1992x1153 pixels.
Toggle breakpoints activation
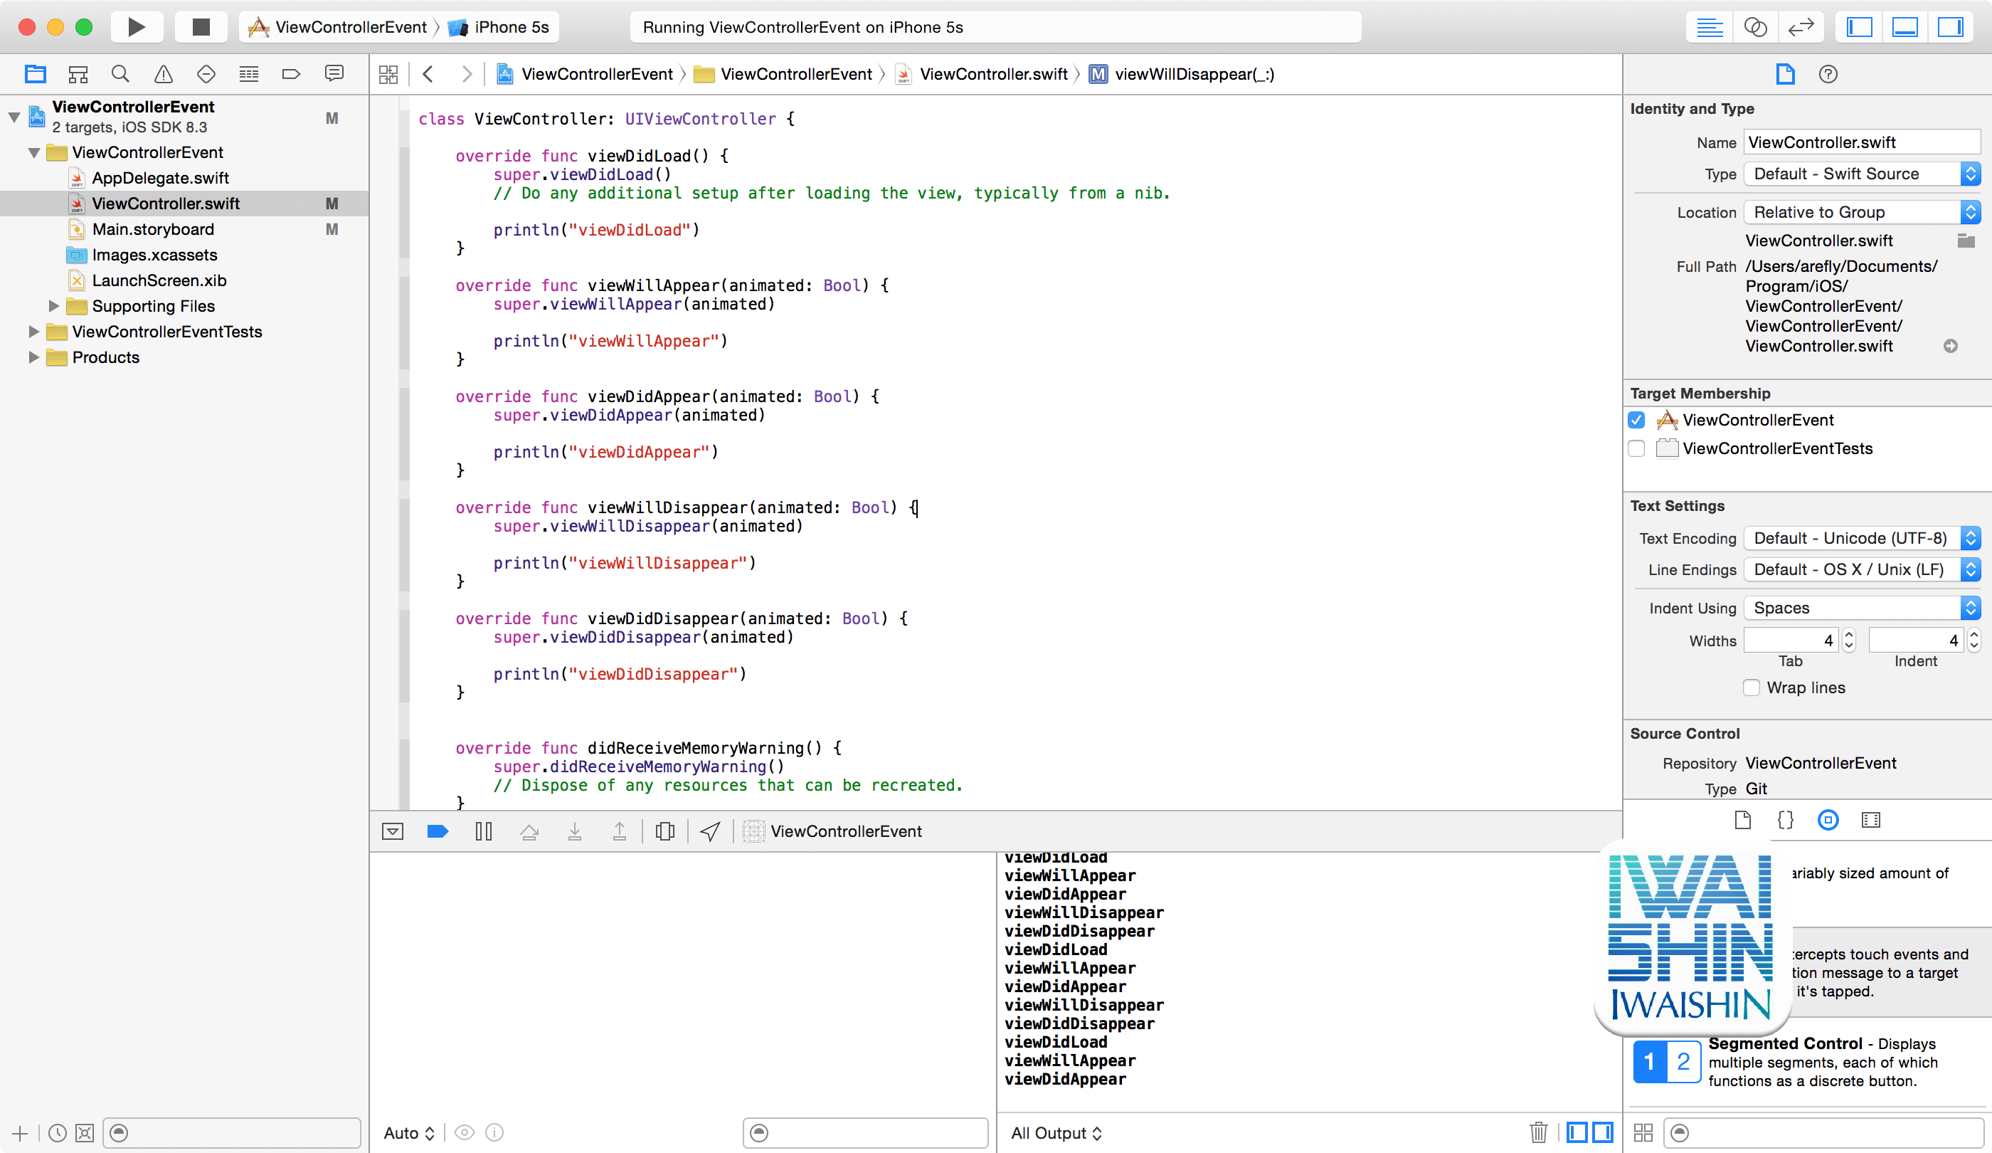(438, 831)
